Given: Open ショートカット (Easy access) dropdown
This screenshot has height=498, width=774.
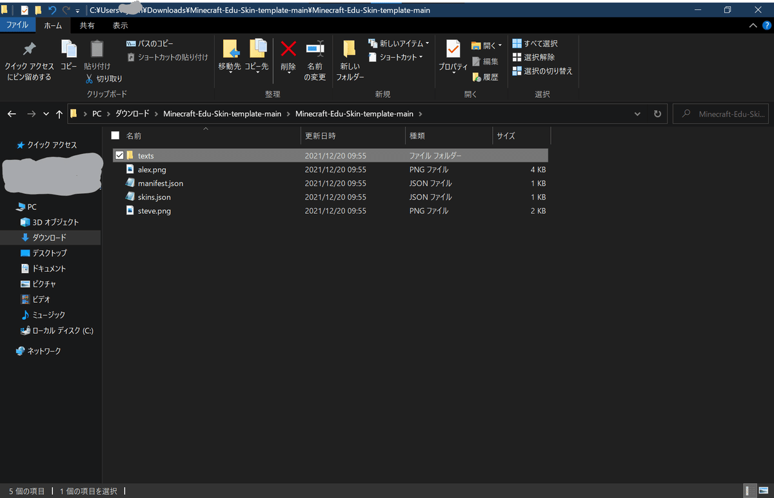Looking at the screenshot, I should coord(395,57).
